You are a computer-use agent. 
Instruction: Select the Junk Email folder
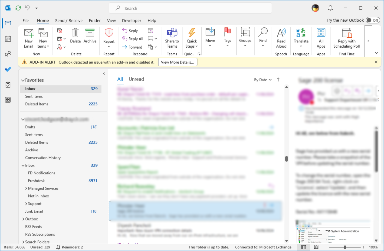point(61,211)
